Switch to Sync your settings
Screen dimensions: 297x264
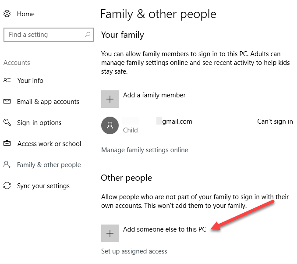pyautogui.click(x=43, y=186)
